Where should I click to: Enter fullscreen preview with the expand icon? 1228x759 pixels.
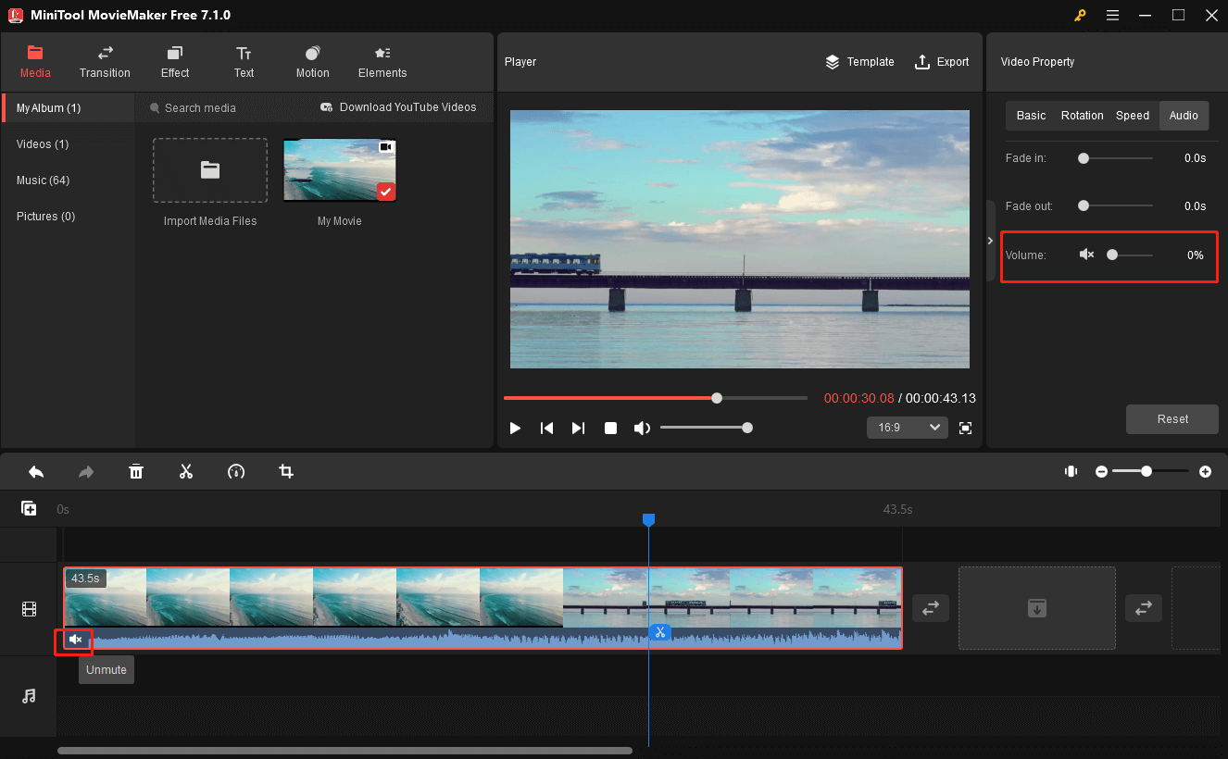pos(965,427)
